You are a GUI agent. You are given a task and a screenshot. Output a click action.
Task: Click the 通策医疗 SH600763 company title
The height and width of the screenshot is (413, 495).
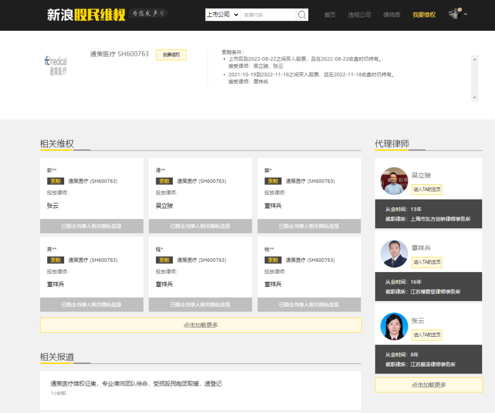tap(119, 54)
